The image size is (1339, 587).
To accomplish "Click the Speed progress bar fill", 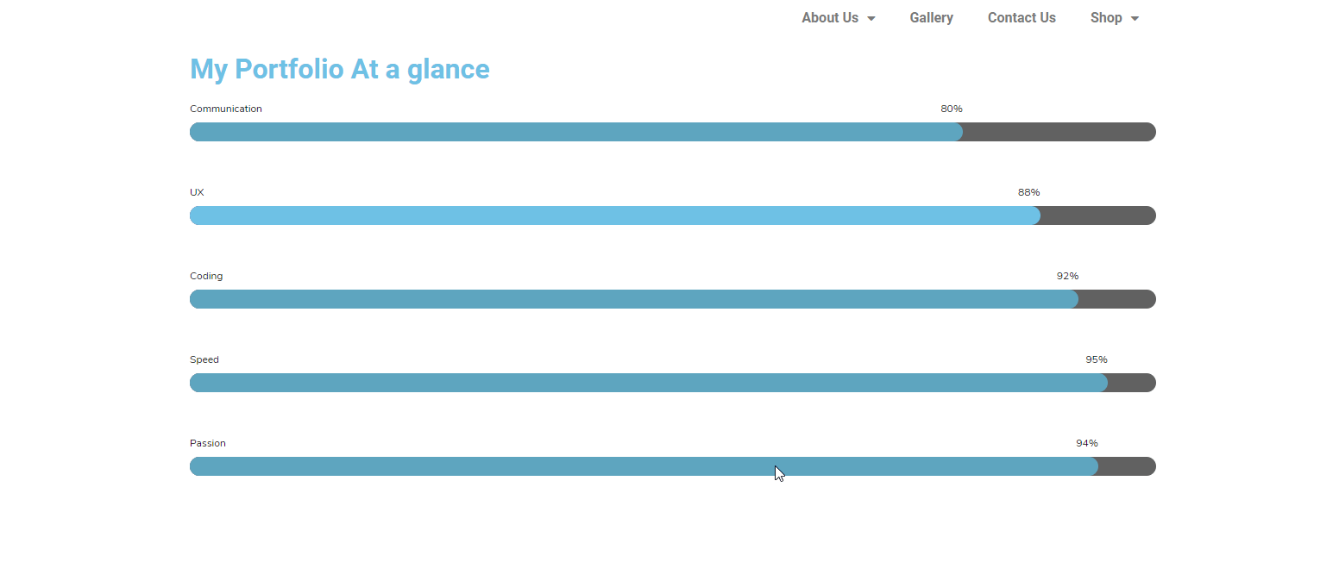I will pos(649,383).
